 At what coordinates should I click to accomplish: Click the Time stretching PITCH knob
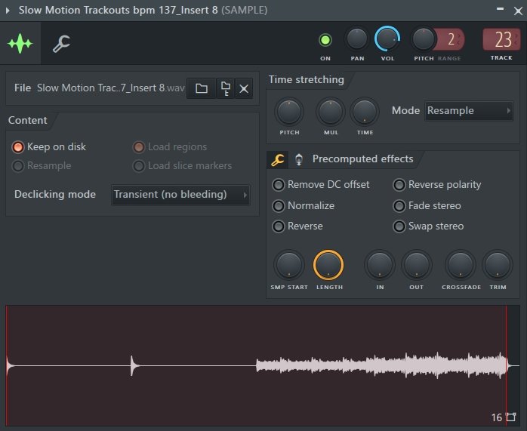[289, 112]
